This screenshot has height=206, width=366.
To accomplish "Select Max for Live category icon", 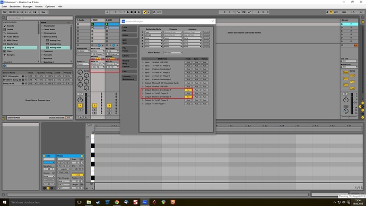I will [5, 44].
